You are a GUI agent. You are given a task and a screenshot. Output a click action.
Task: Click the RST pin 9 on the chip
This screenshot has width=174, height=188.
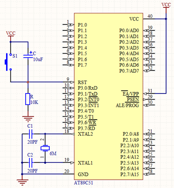coord(68,82)
